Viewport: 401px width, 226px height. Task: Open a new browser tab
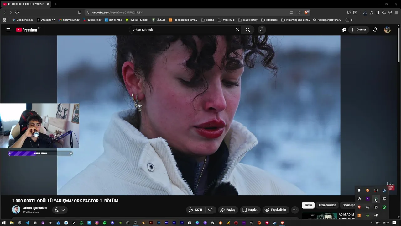[x=55, y=4]
